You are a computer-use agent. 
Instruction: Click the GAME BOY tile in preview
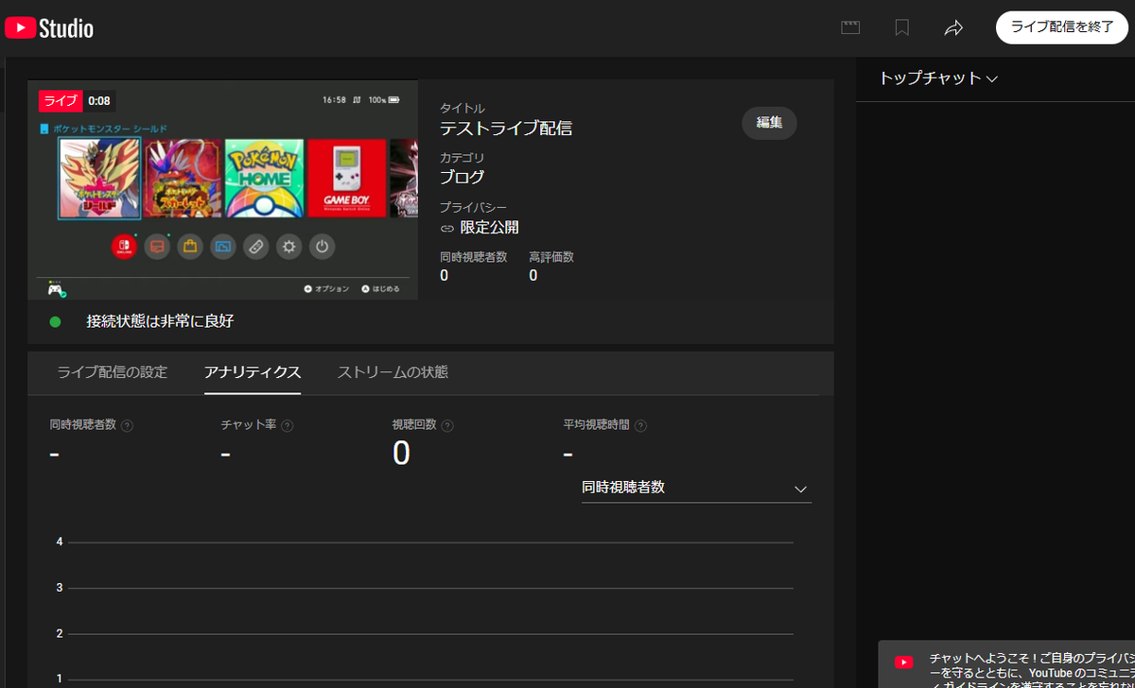pos(346,180)
